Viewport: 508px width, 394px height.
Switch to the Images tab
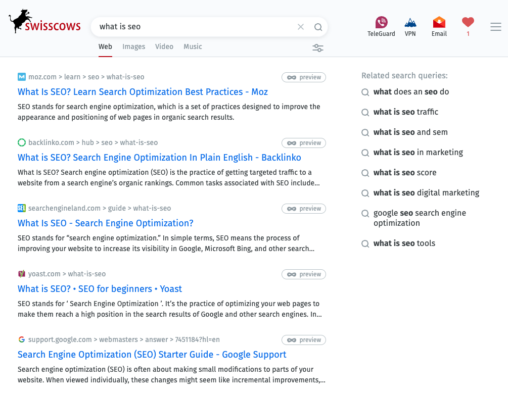[x=134, y=46]
